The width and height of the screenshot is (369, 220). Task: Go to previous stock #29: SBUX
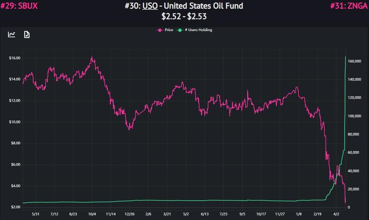[x=19, y=6]
